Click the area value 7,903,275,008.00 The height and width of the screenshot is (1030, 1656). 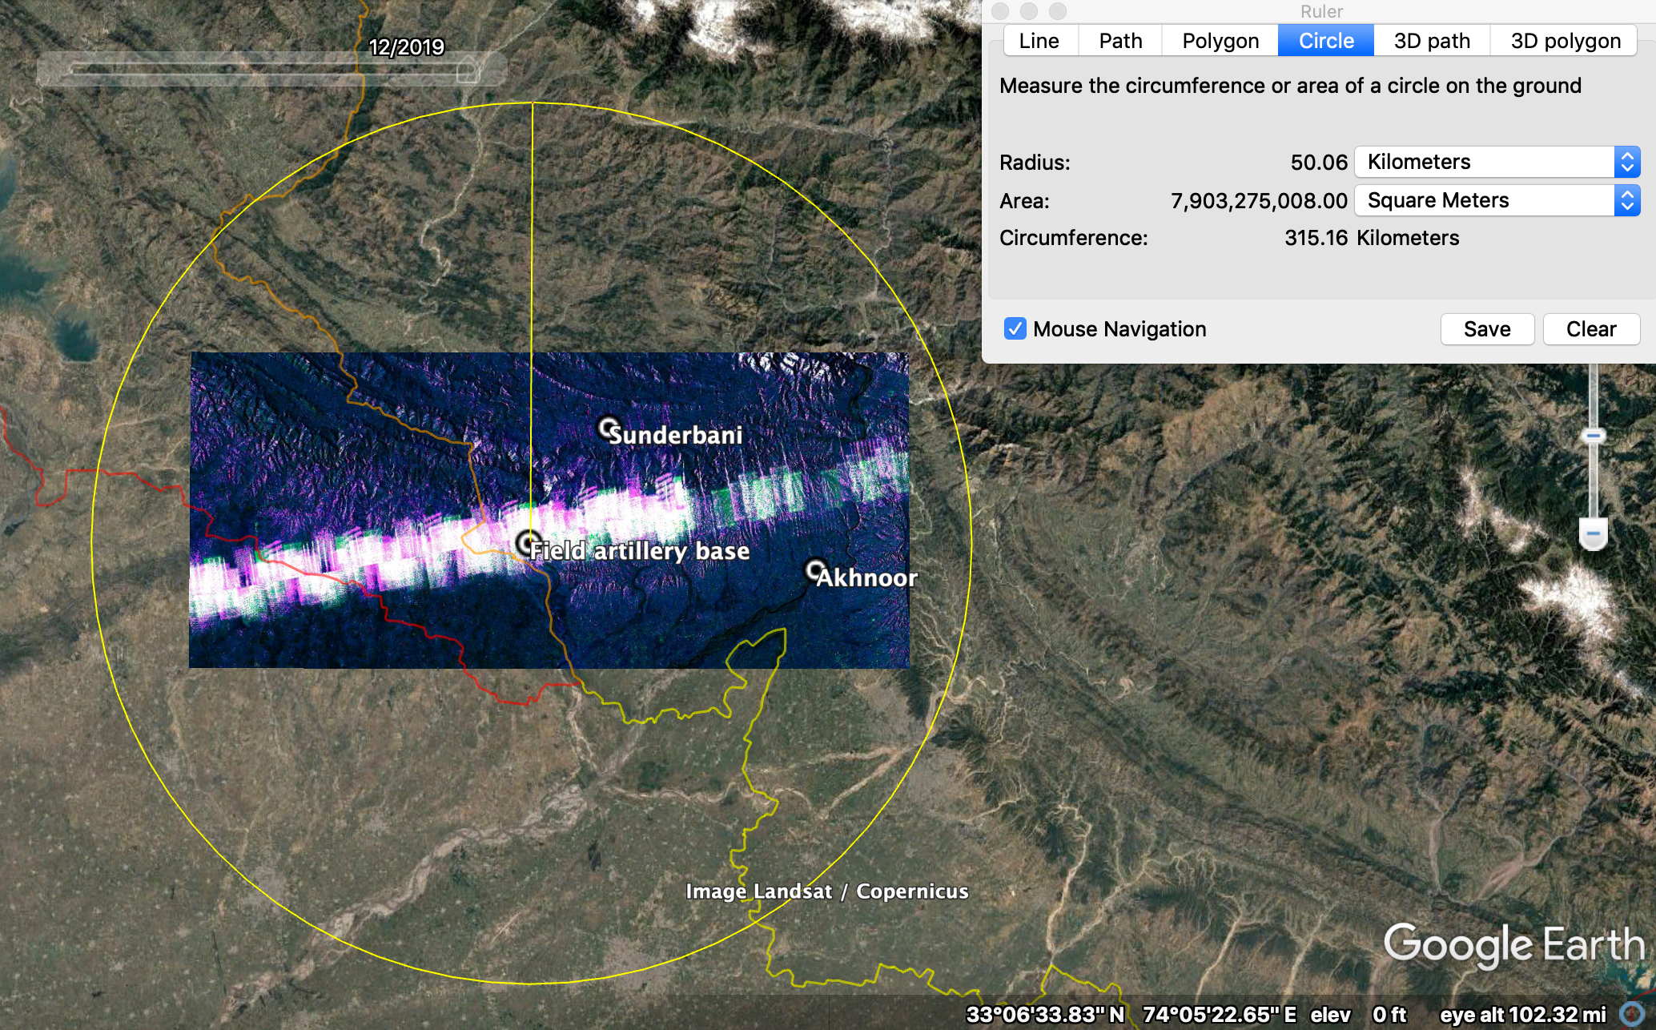(1259, 201)
